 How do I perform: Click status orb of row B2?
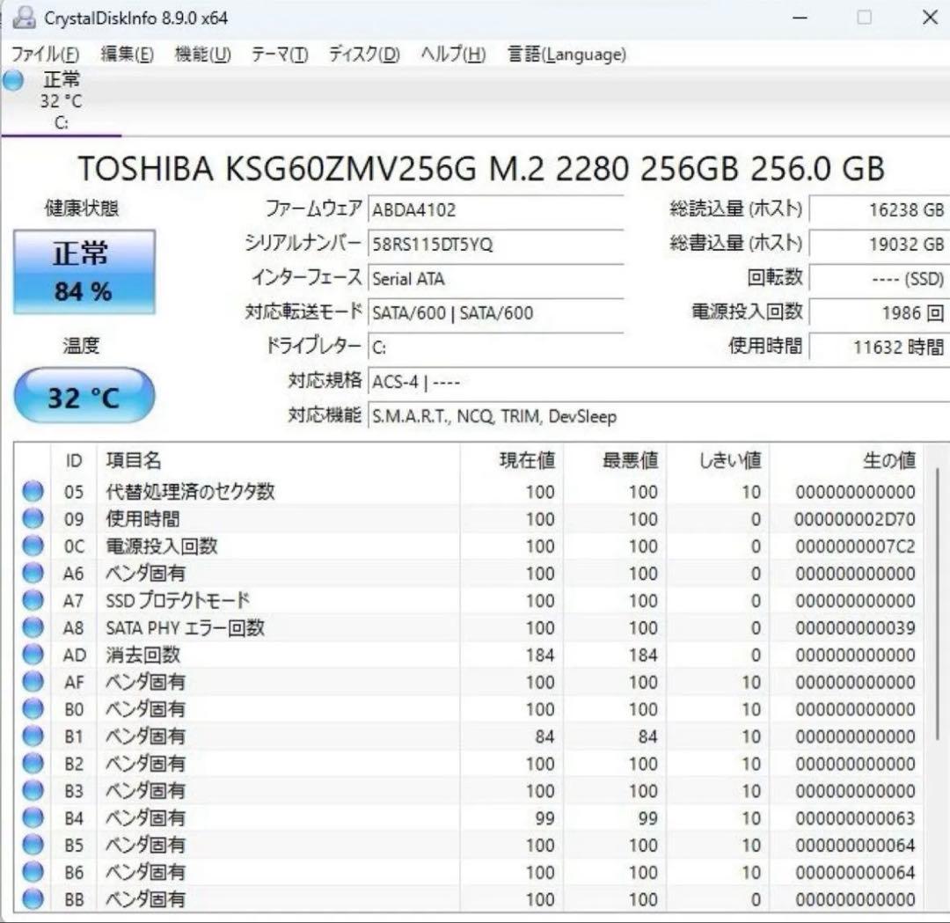coord(33,763)
